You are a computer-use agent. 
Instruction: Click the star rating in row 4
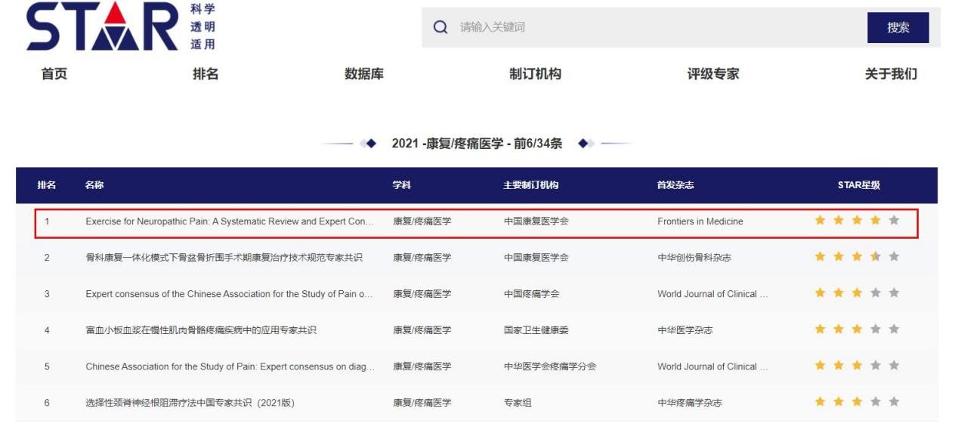[857, 329]
